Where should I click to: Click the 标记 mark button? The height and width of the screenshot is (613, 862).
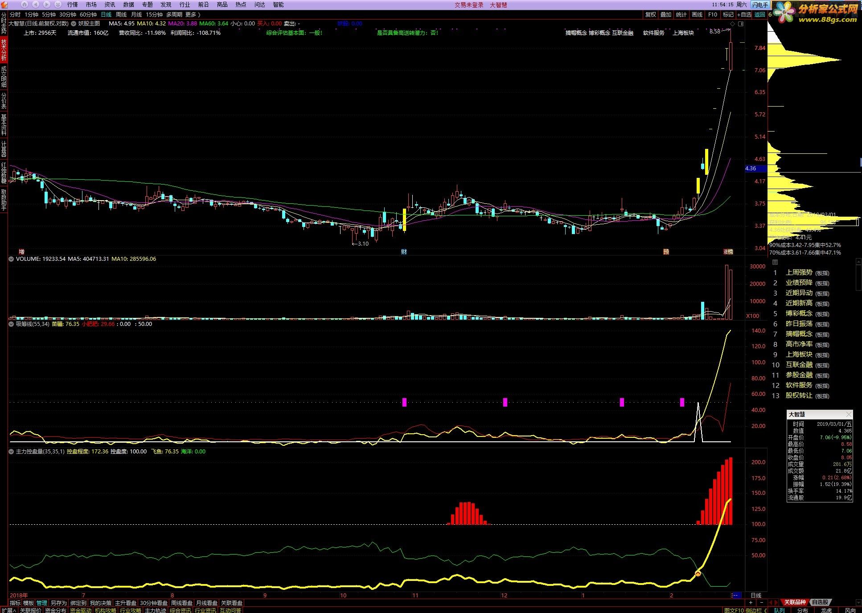coord(728,15)
